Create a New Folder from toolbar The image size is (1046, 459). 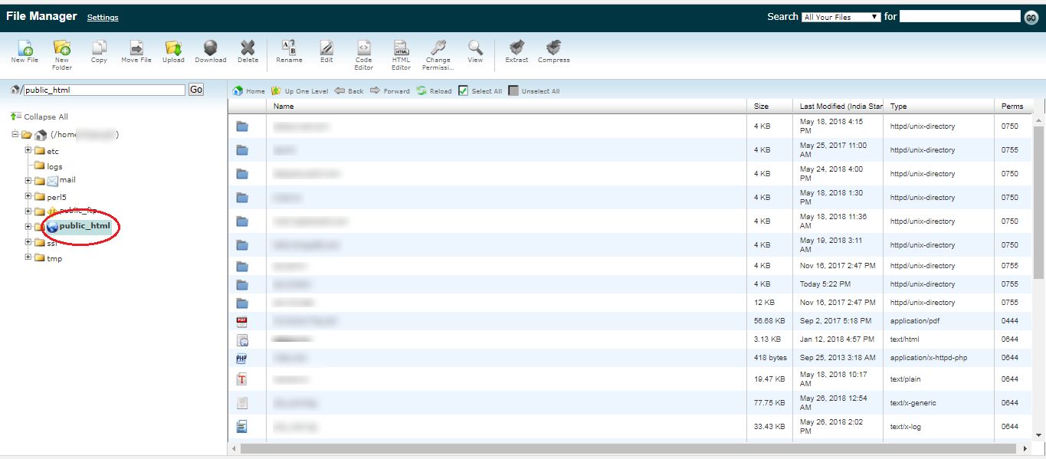pyautogui.click(x=62, y=54)
